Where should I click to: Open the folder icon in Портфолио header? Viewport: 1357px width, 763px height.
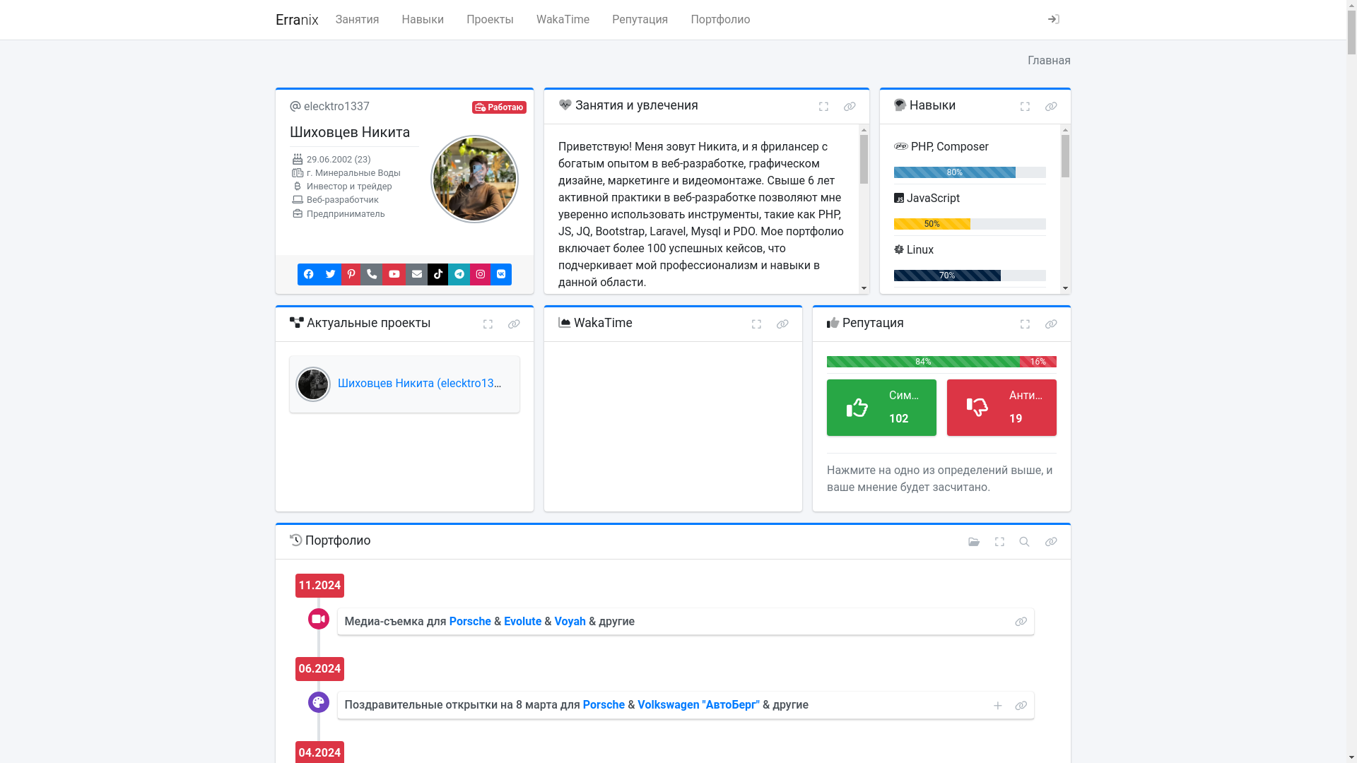[974, 542]
